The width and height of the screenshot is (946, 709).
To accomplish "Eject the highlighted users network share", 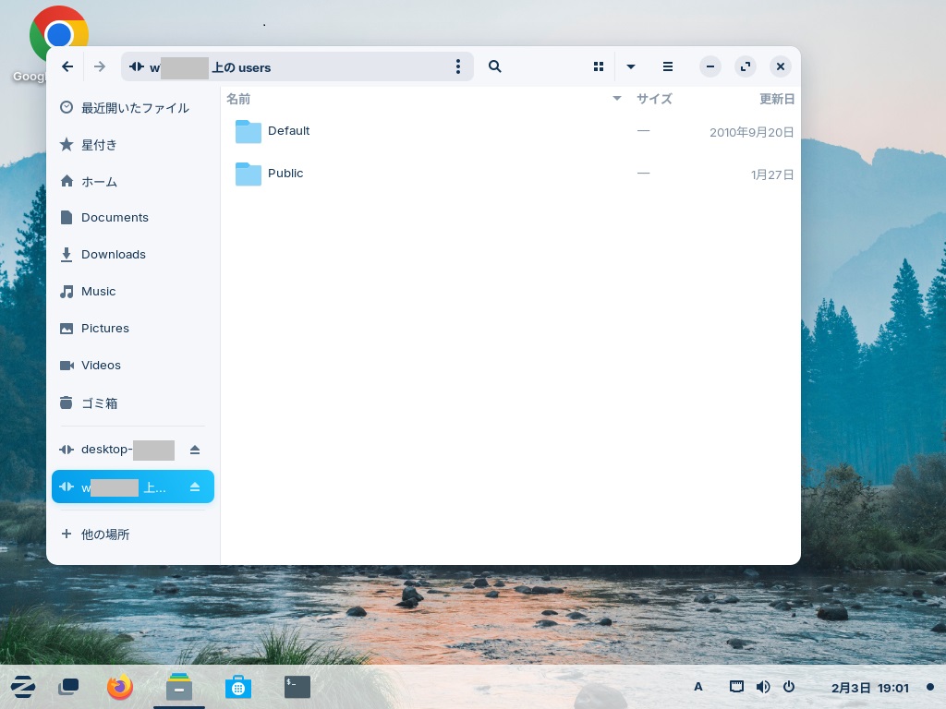I will [195, 487].
